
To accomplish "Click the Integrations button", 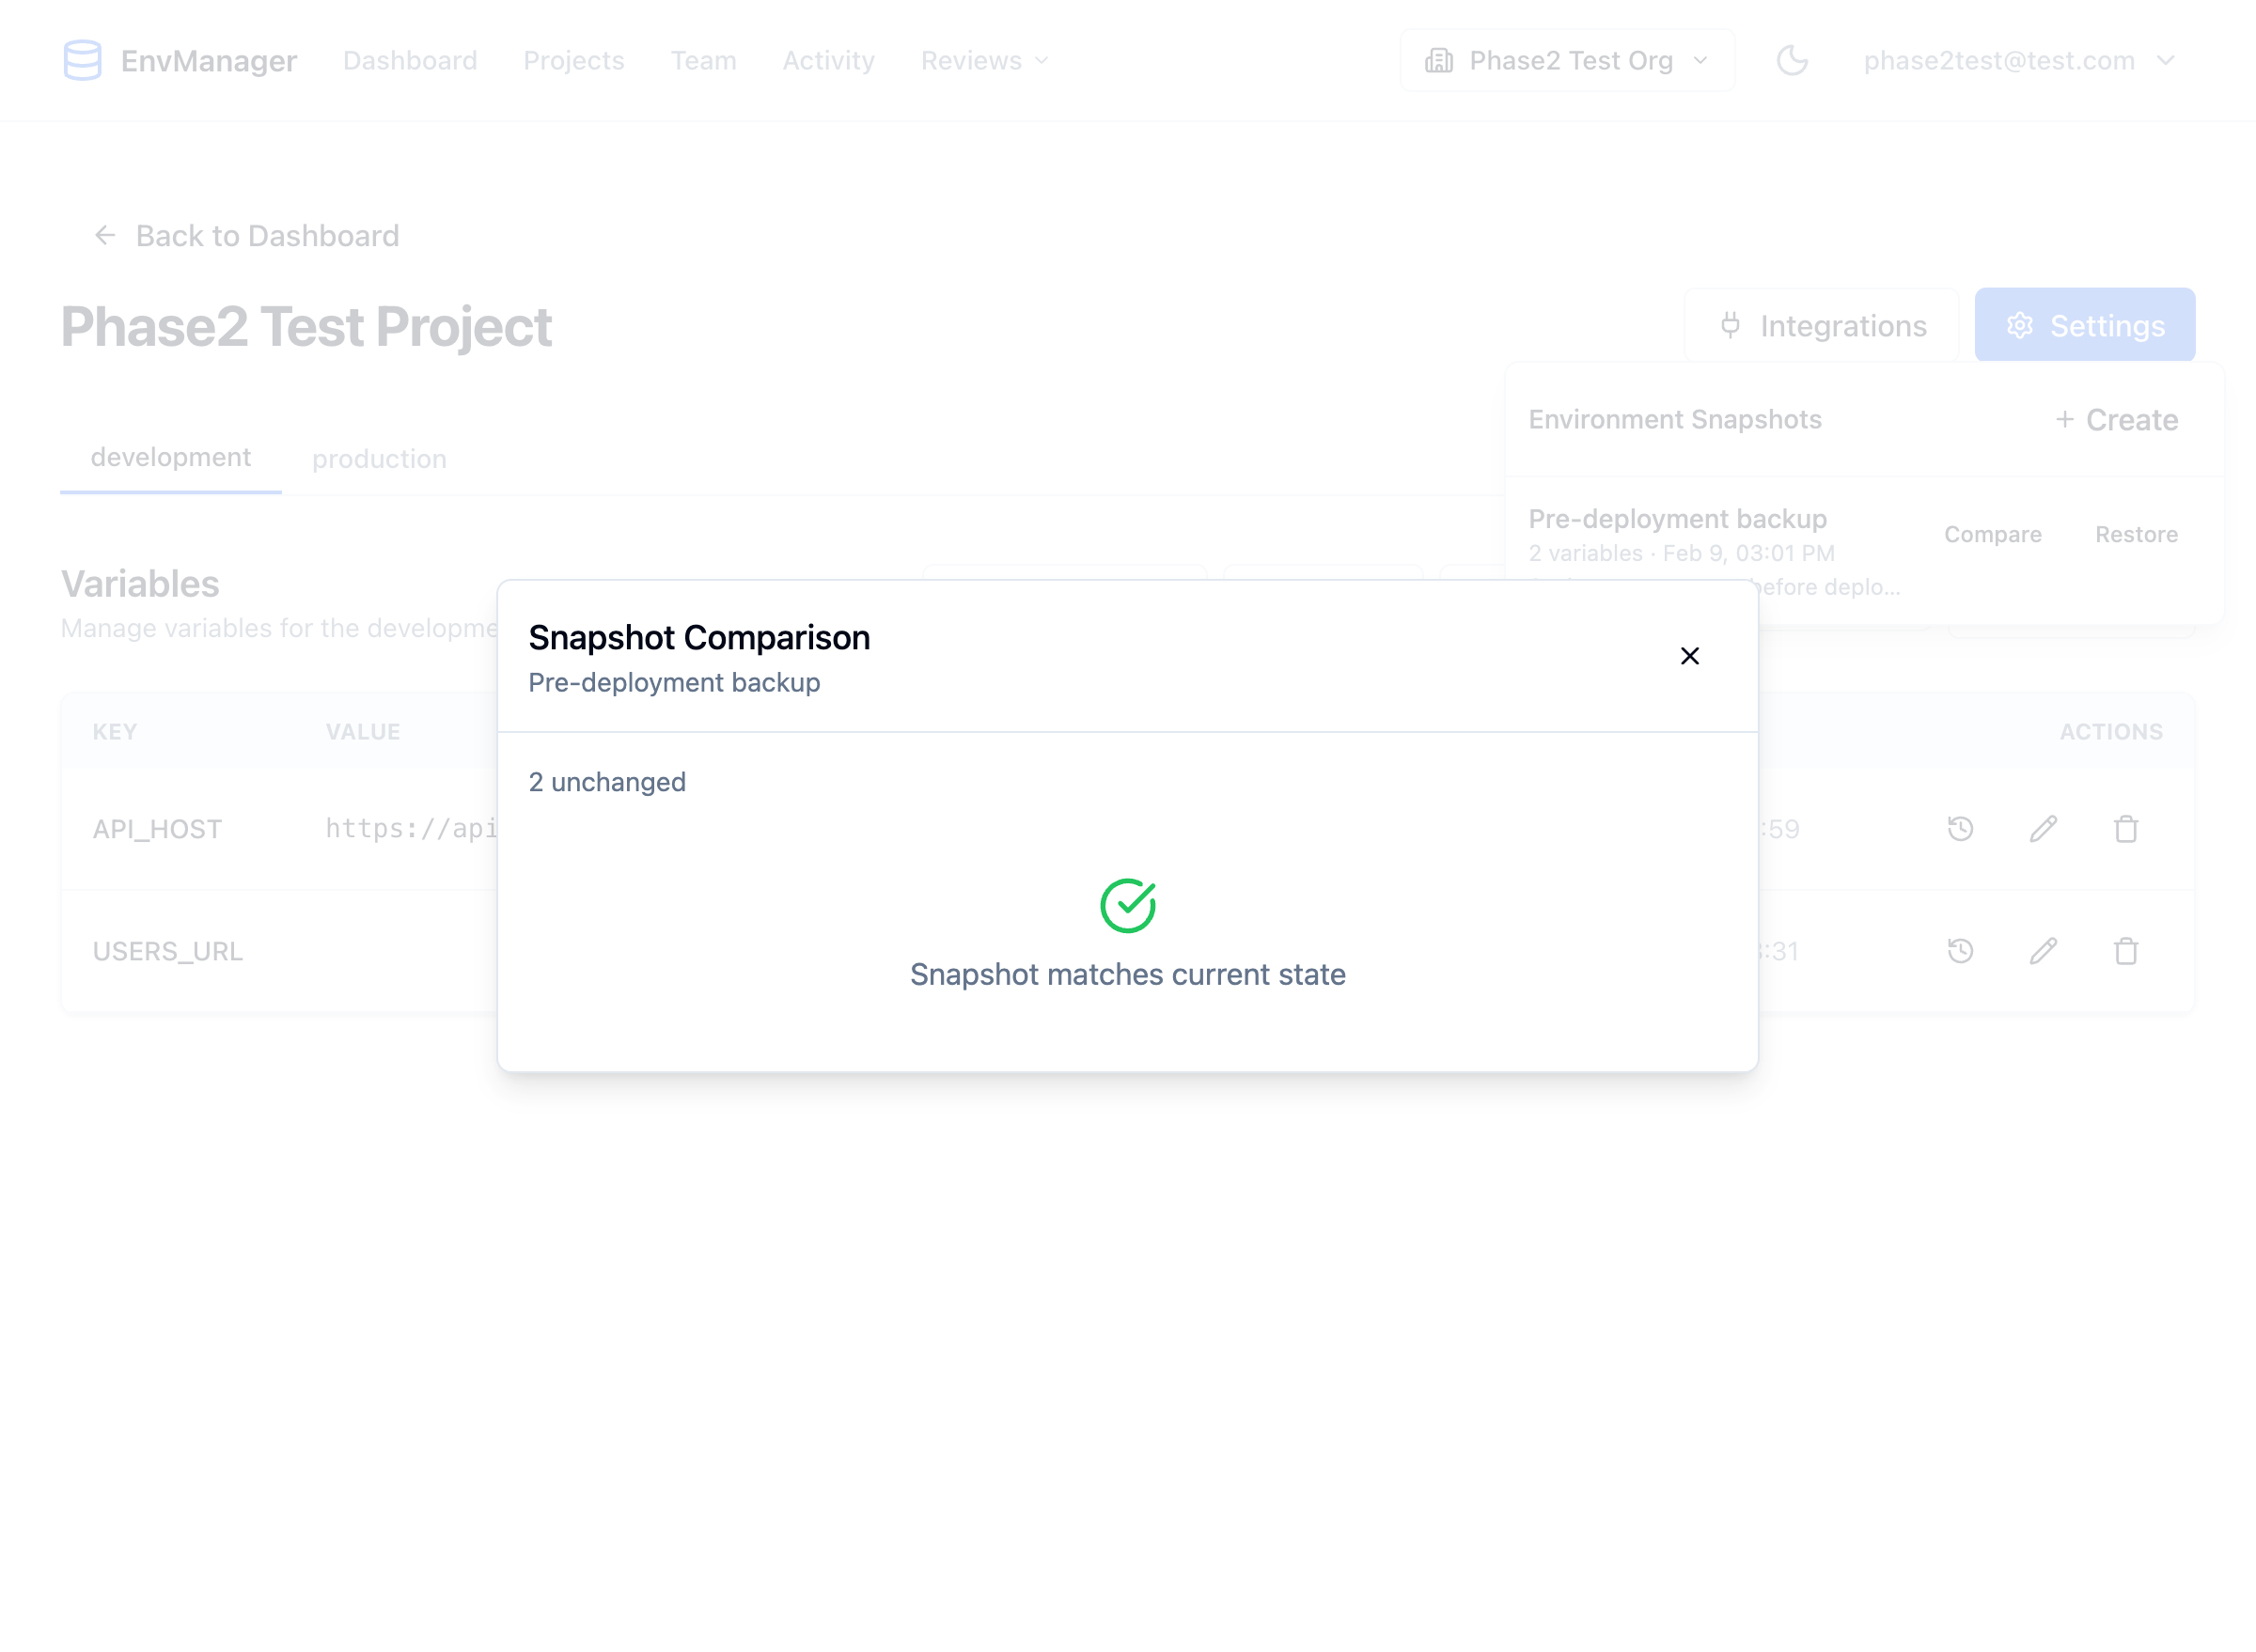I will click(x=1822, y=325).
